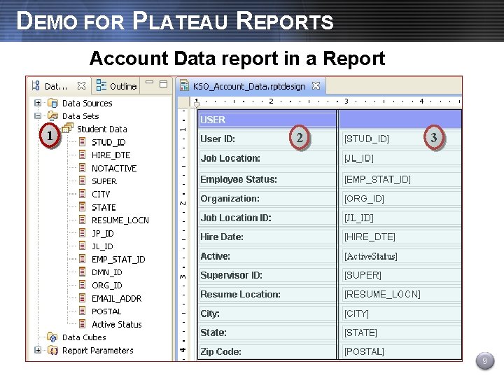
Task: Click the report design file icon
Action: click(184, 85)
